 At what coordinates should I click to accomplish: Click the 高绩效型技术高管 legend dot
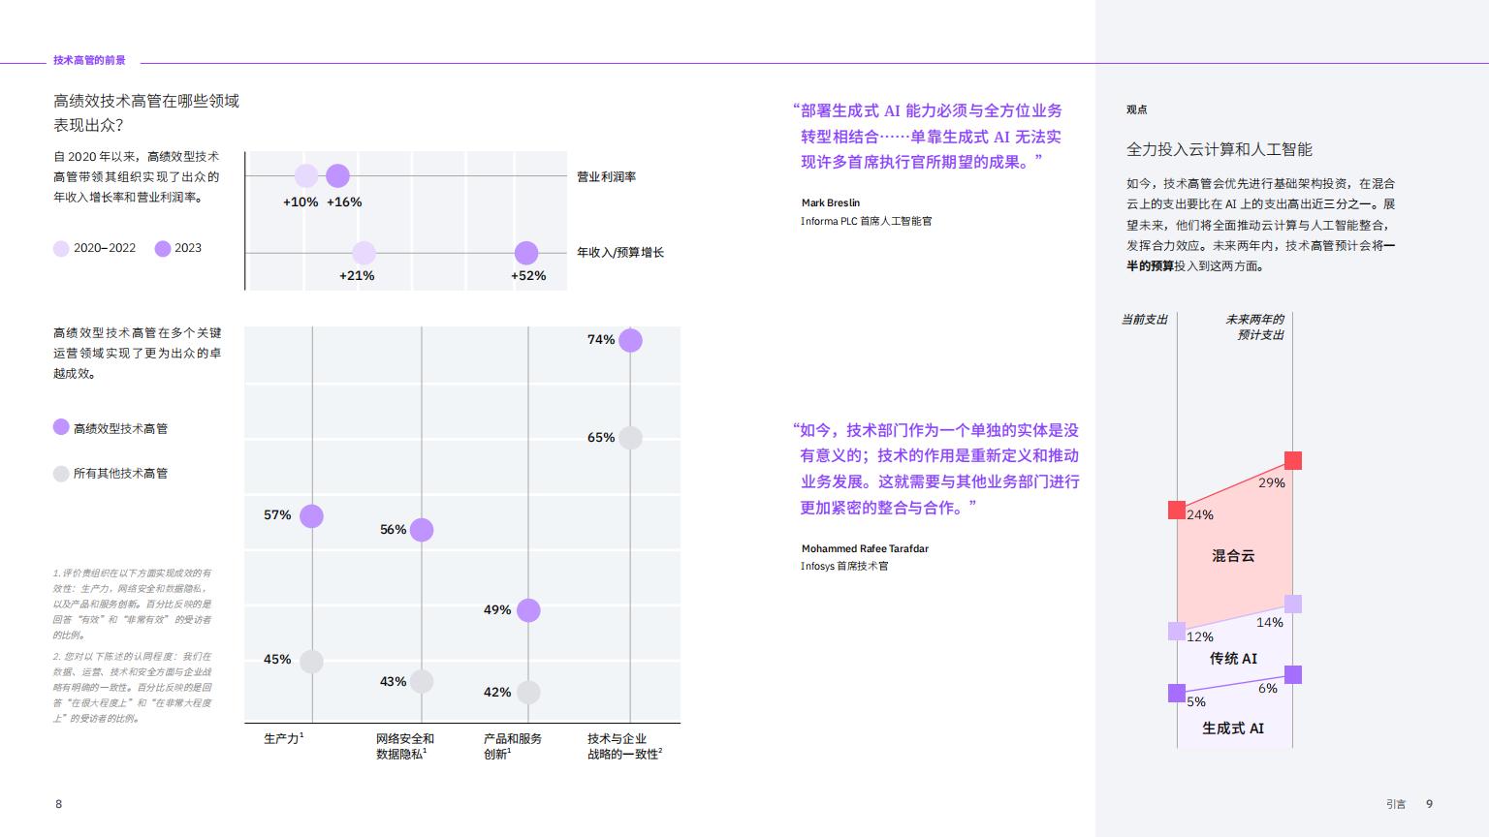(61, 427)
